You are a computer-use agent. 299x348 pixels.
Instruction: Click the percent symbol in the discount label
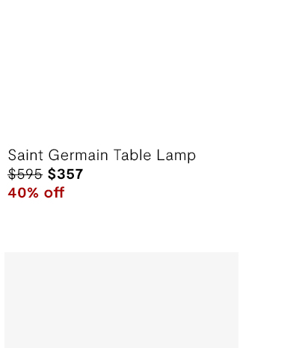34,193
